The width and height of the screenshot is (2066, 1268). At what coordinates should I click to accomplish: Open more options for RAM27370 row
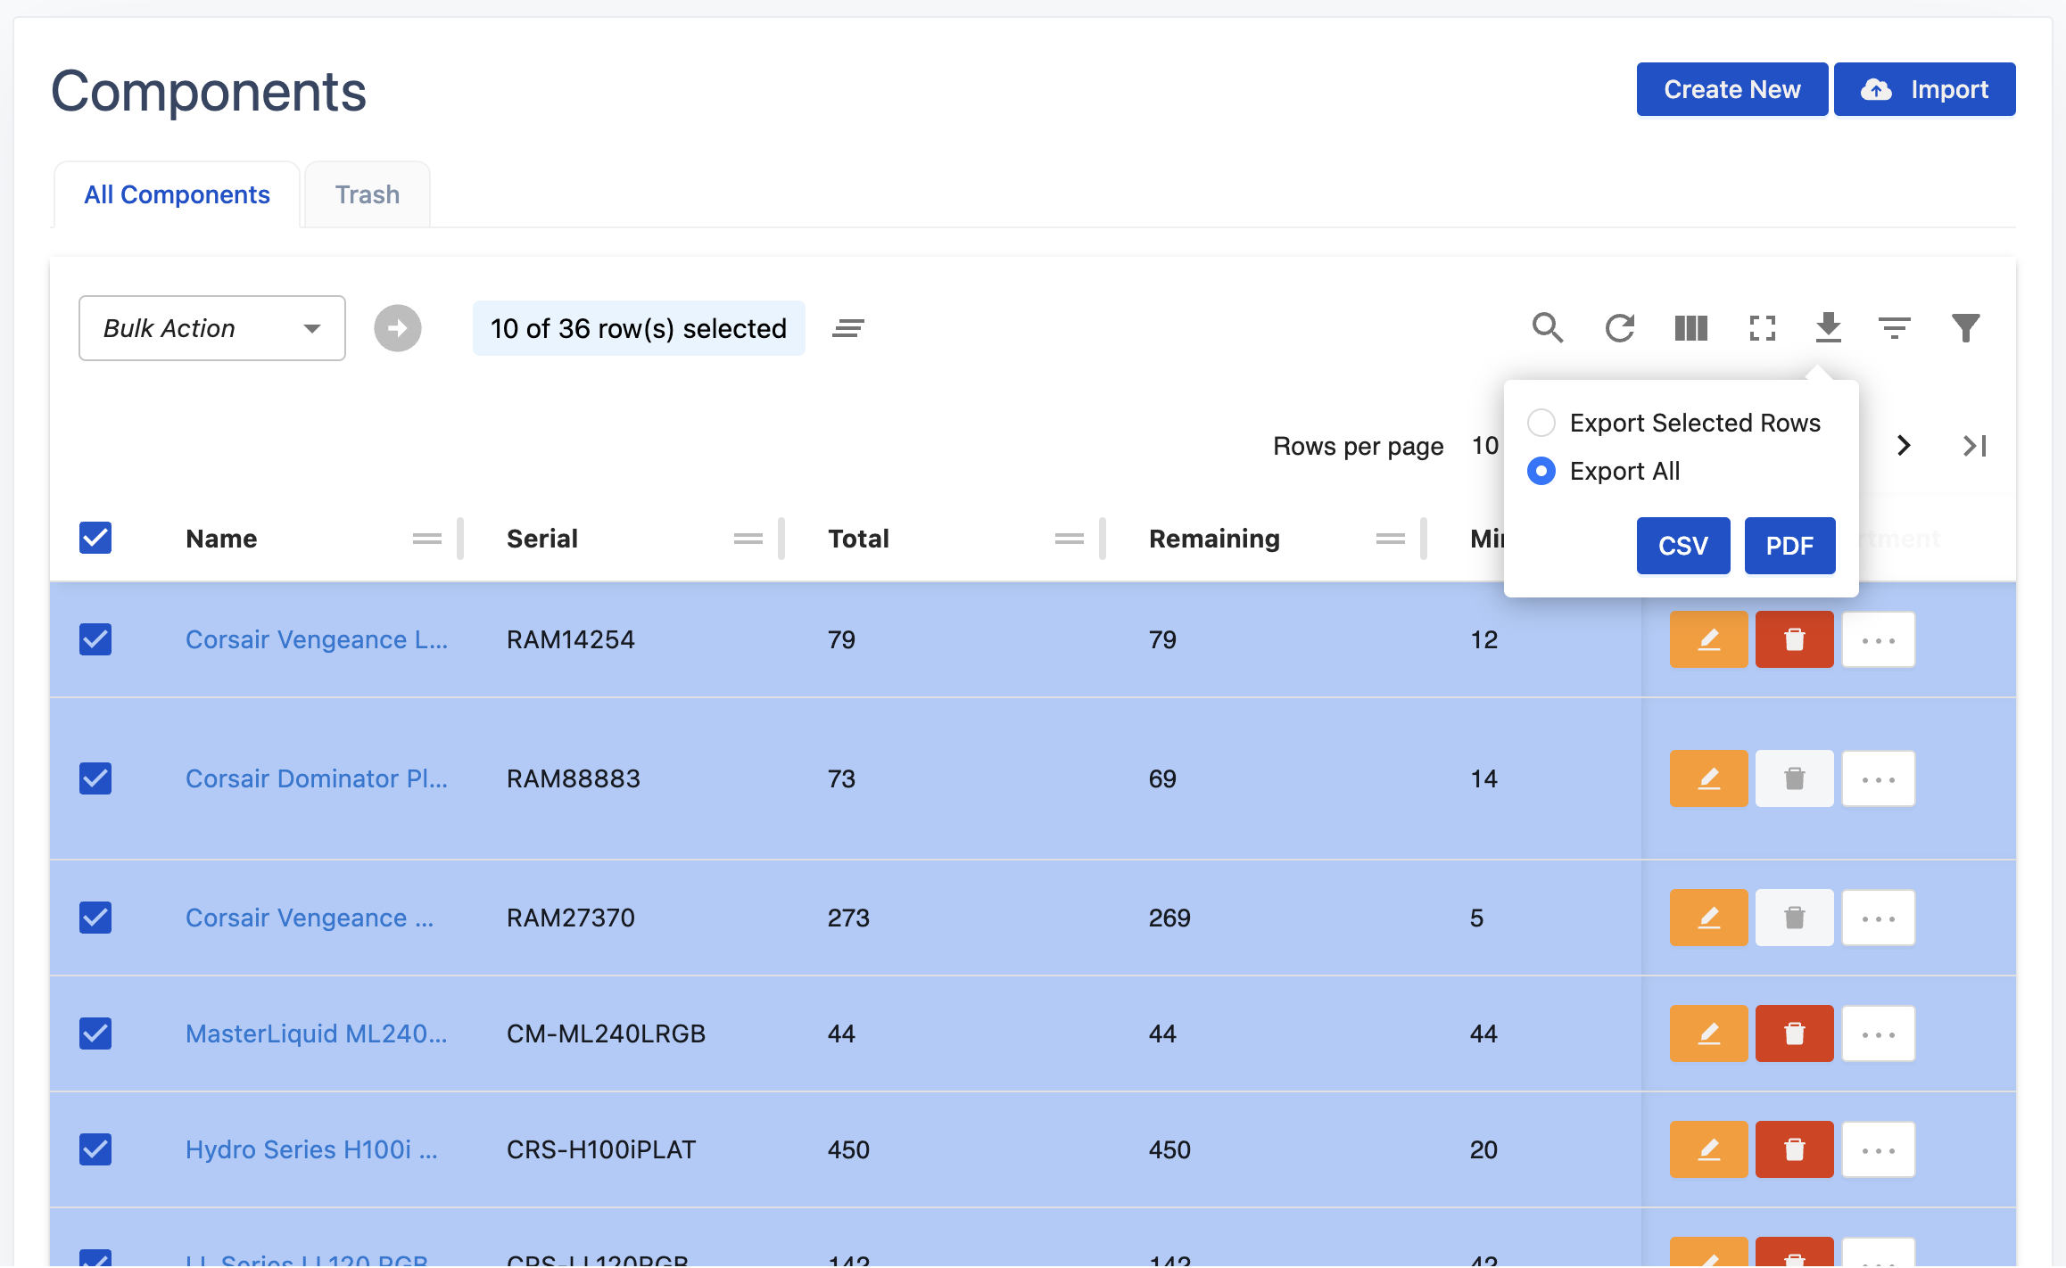[x=1878, y=918]
